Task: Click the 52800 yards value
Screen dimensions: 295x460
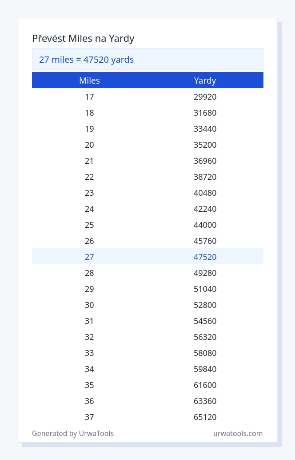Action: [x=205, y=305]
